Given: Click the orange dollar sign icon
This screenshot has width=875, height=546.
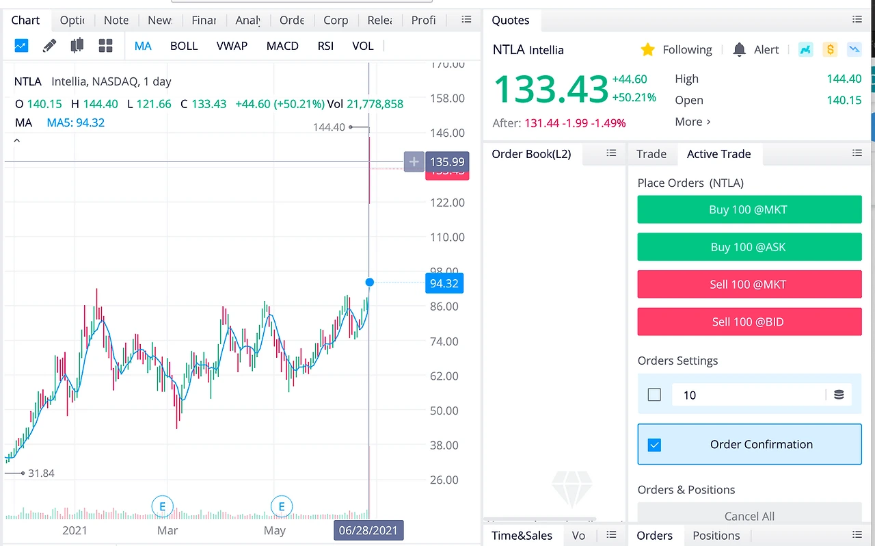Looking at the screenshot, I should pyautogui.click(x=830, y=49).
